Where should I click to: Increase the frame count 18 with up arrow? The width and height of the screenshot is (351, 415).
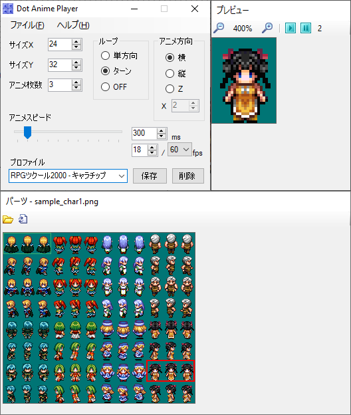coord(152,148)
